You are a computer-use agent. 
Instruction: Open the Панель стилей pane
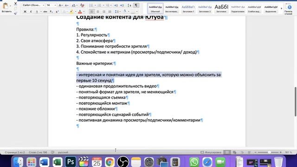pyautogui.click(x=289, y=9)
